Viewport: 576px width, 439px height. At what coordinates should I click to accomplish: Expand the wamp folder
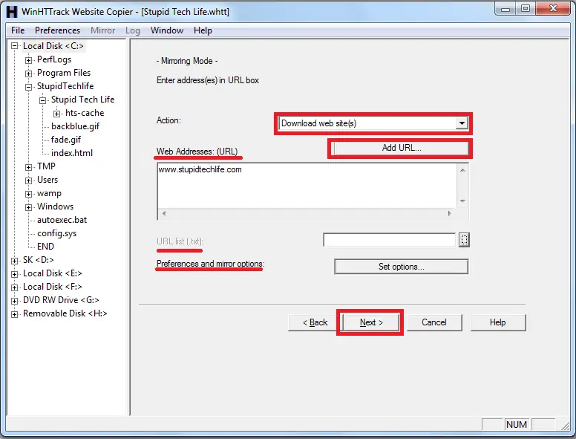click(28, 194)
